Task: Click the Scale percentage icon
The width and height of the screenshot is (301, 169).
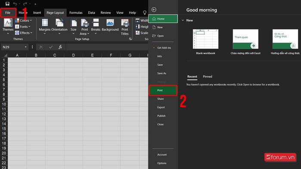Action: point(138,33)
